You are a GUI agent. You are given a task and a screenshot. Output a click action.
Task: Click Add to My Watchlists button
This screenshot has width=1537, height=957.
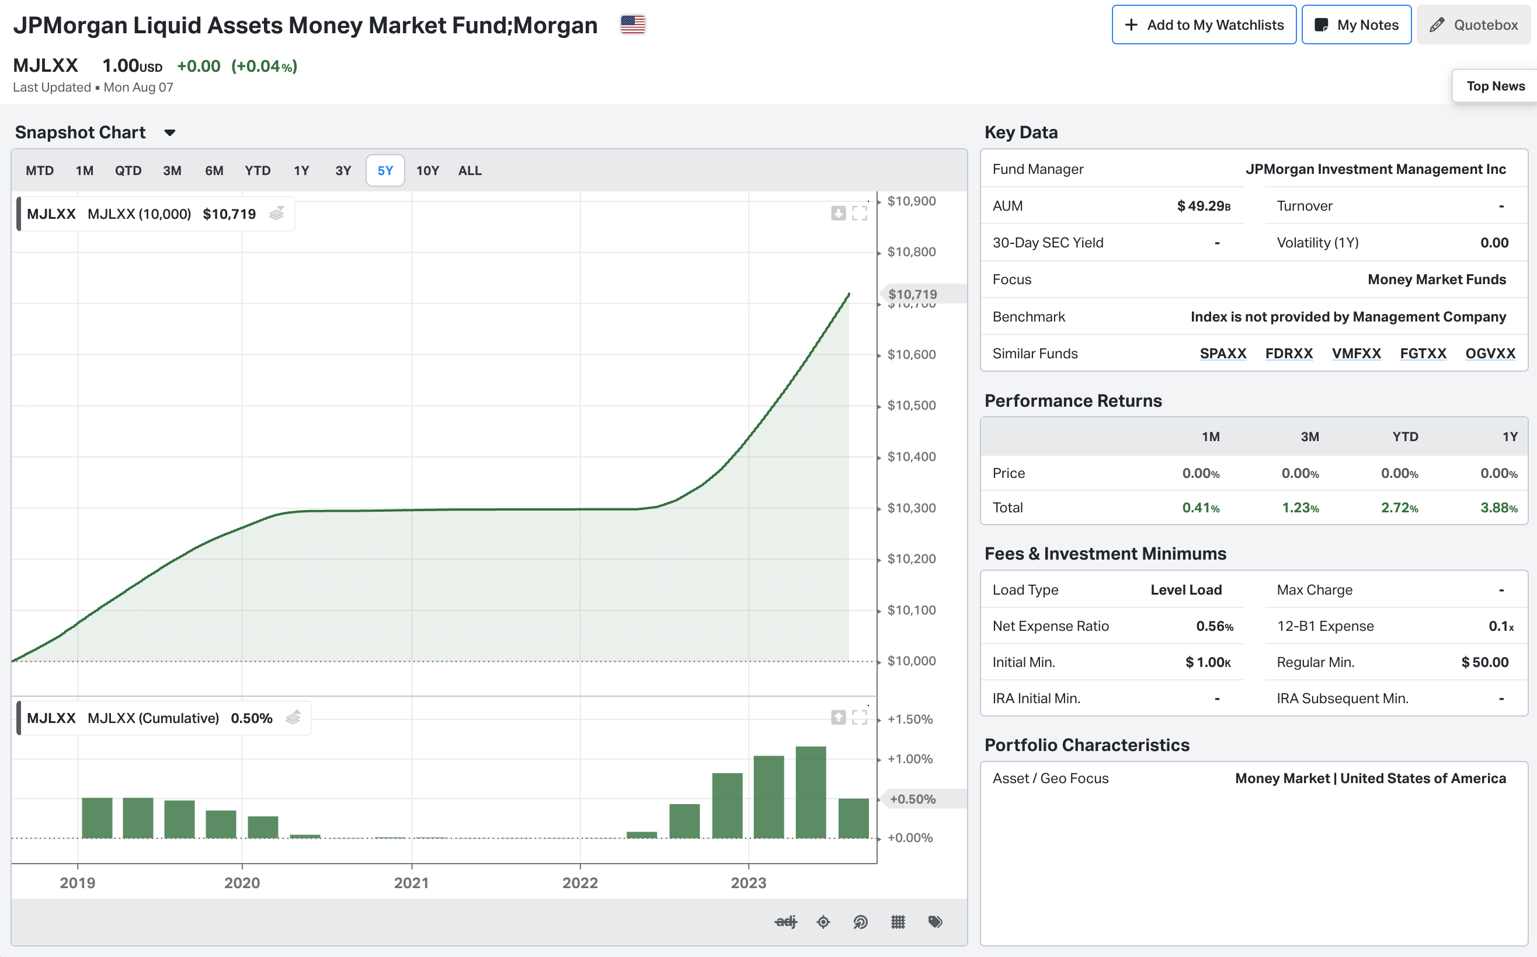(1204, 25)
